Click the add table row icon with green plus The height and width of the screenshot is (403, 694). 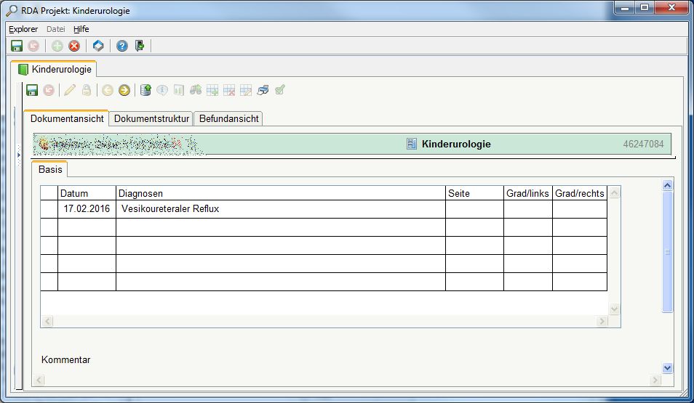pos(212,90)
